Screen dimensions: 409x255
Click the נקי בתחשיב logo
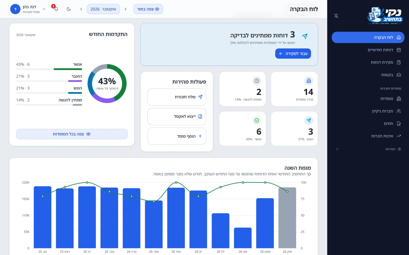tap(385, 16)
